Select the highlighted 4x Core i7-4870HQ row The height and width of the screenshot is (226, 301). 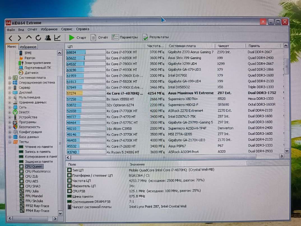tap(174, 93)
